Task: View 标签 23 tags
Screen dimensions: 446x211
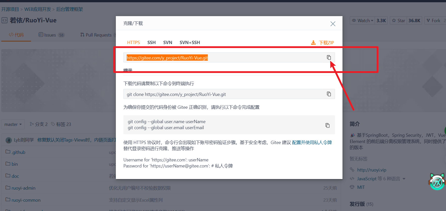Action: click(61, 124)
